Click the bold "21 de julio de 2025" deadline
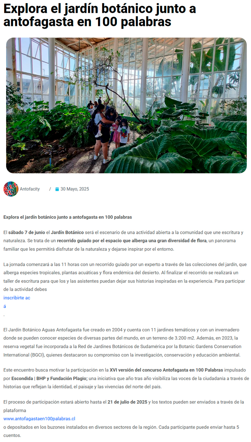 127,402
